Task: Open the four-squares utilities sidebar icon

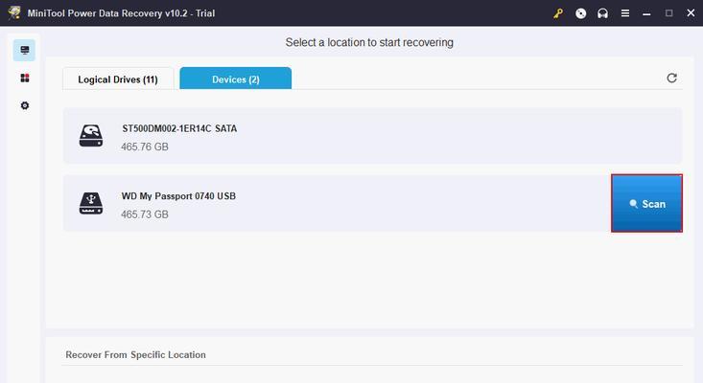Action: 25,79
